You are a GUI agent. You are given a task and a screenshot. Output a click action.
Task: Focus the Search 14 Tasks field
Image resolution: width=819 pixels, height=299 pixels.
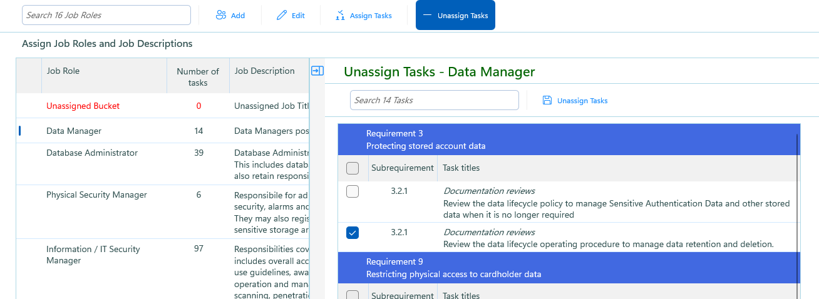point(435,100)
